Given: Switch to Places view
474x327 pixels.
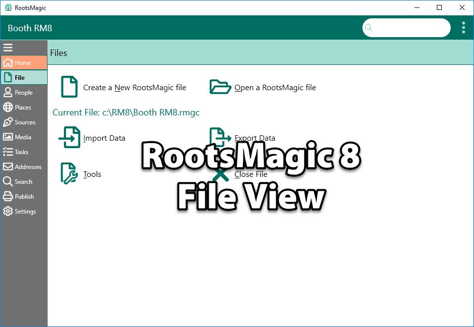Looking at the screenshot, I should [x=24, y=107].
